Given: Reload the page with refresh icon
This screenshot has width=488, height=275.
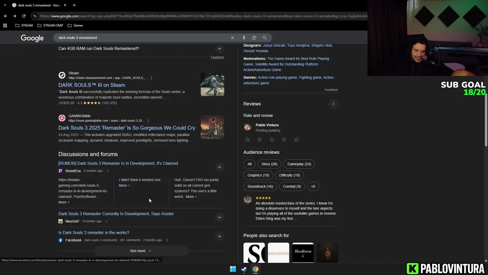Looking at the screenshot, I should (x=24, y=16).
